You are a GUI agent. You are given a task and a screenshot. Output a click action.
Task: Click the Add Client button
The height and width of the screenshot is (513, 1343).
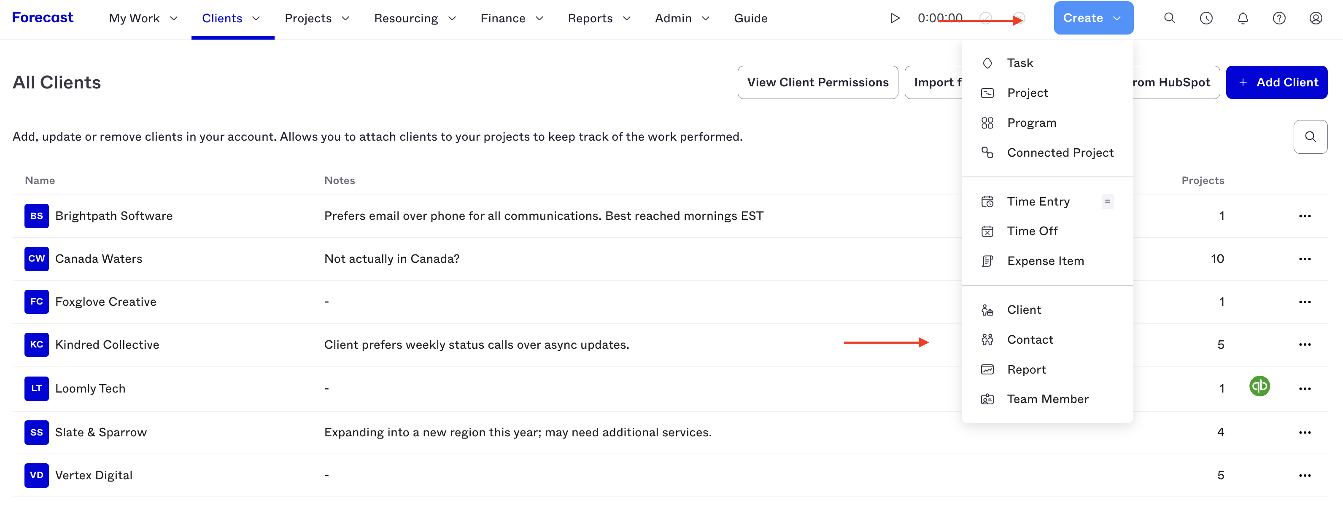(1276, 82)
